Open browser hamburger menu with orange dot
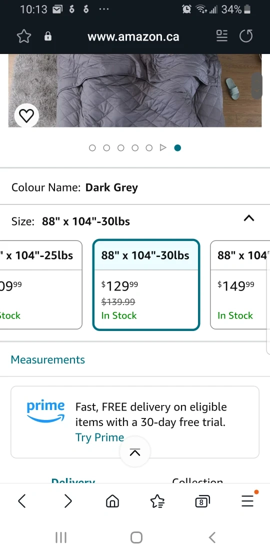 [x=248, y=500]
